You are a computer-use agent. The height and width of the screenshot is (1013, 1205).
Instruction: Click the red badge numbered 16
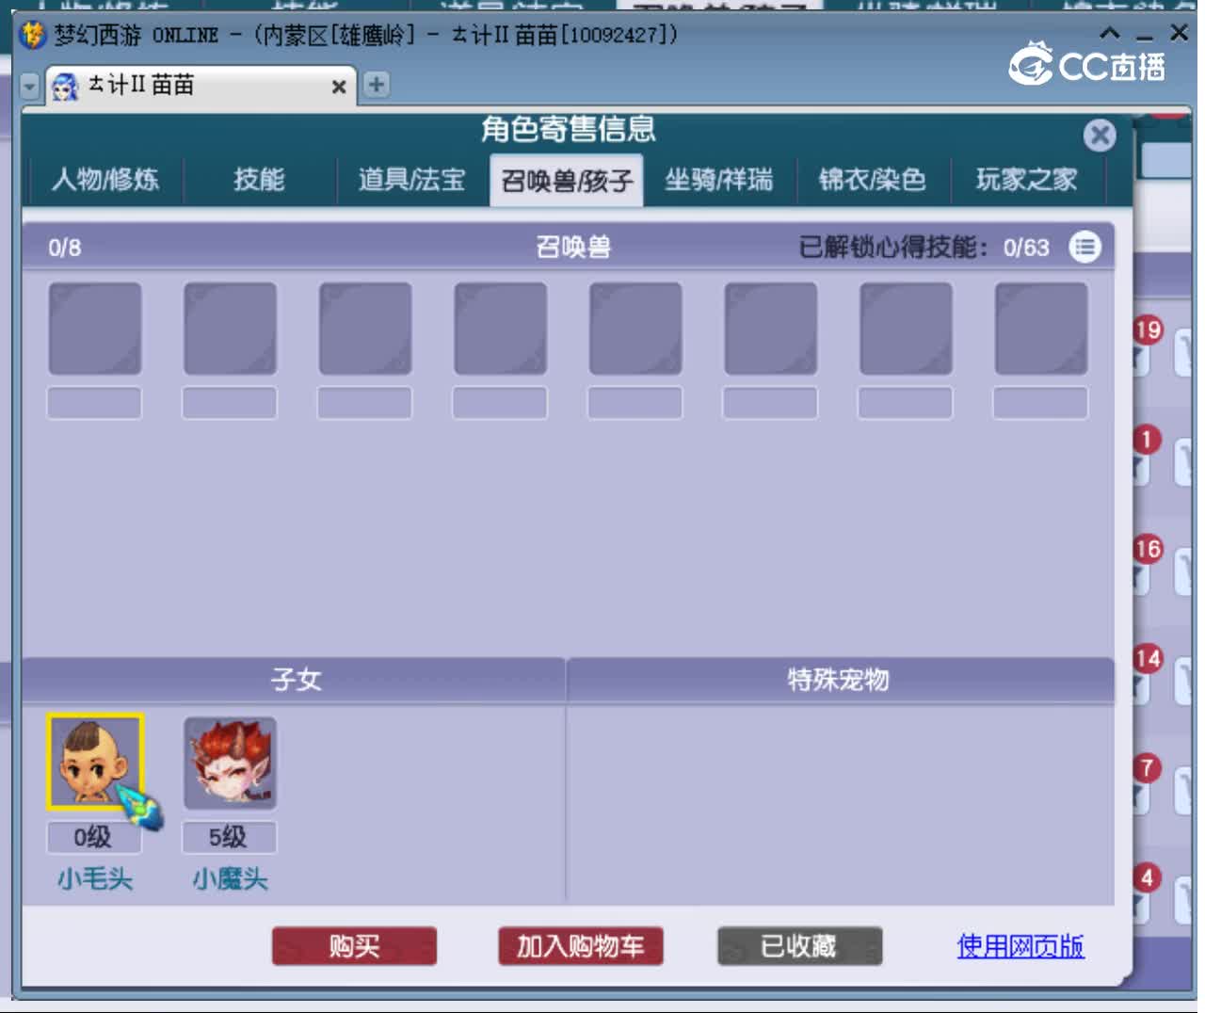(1147, 549)
